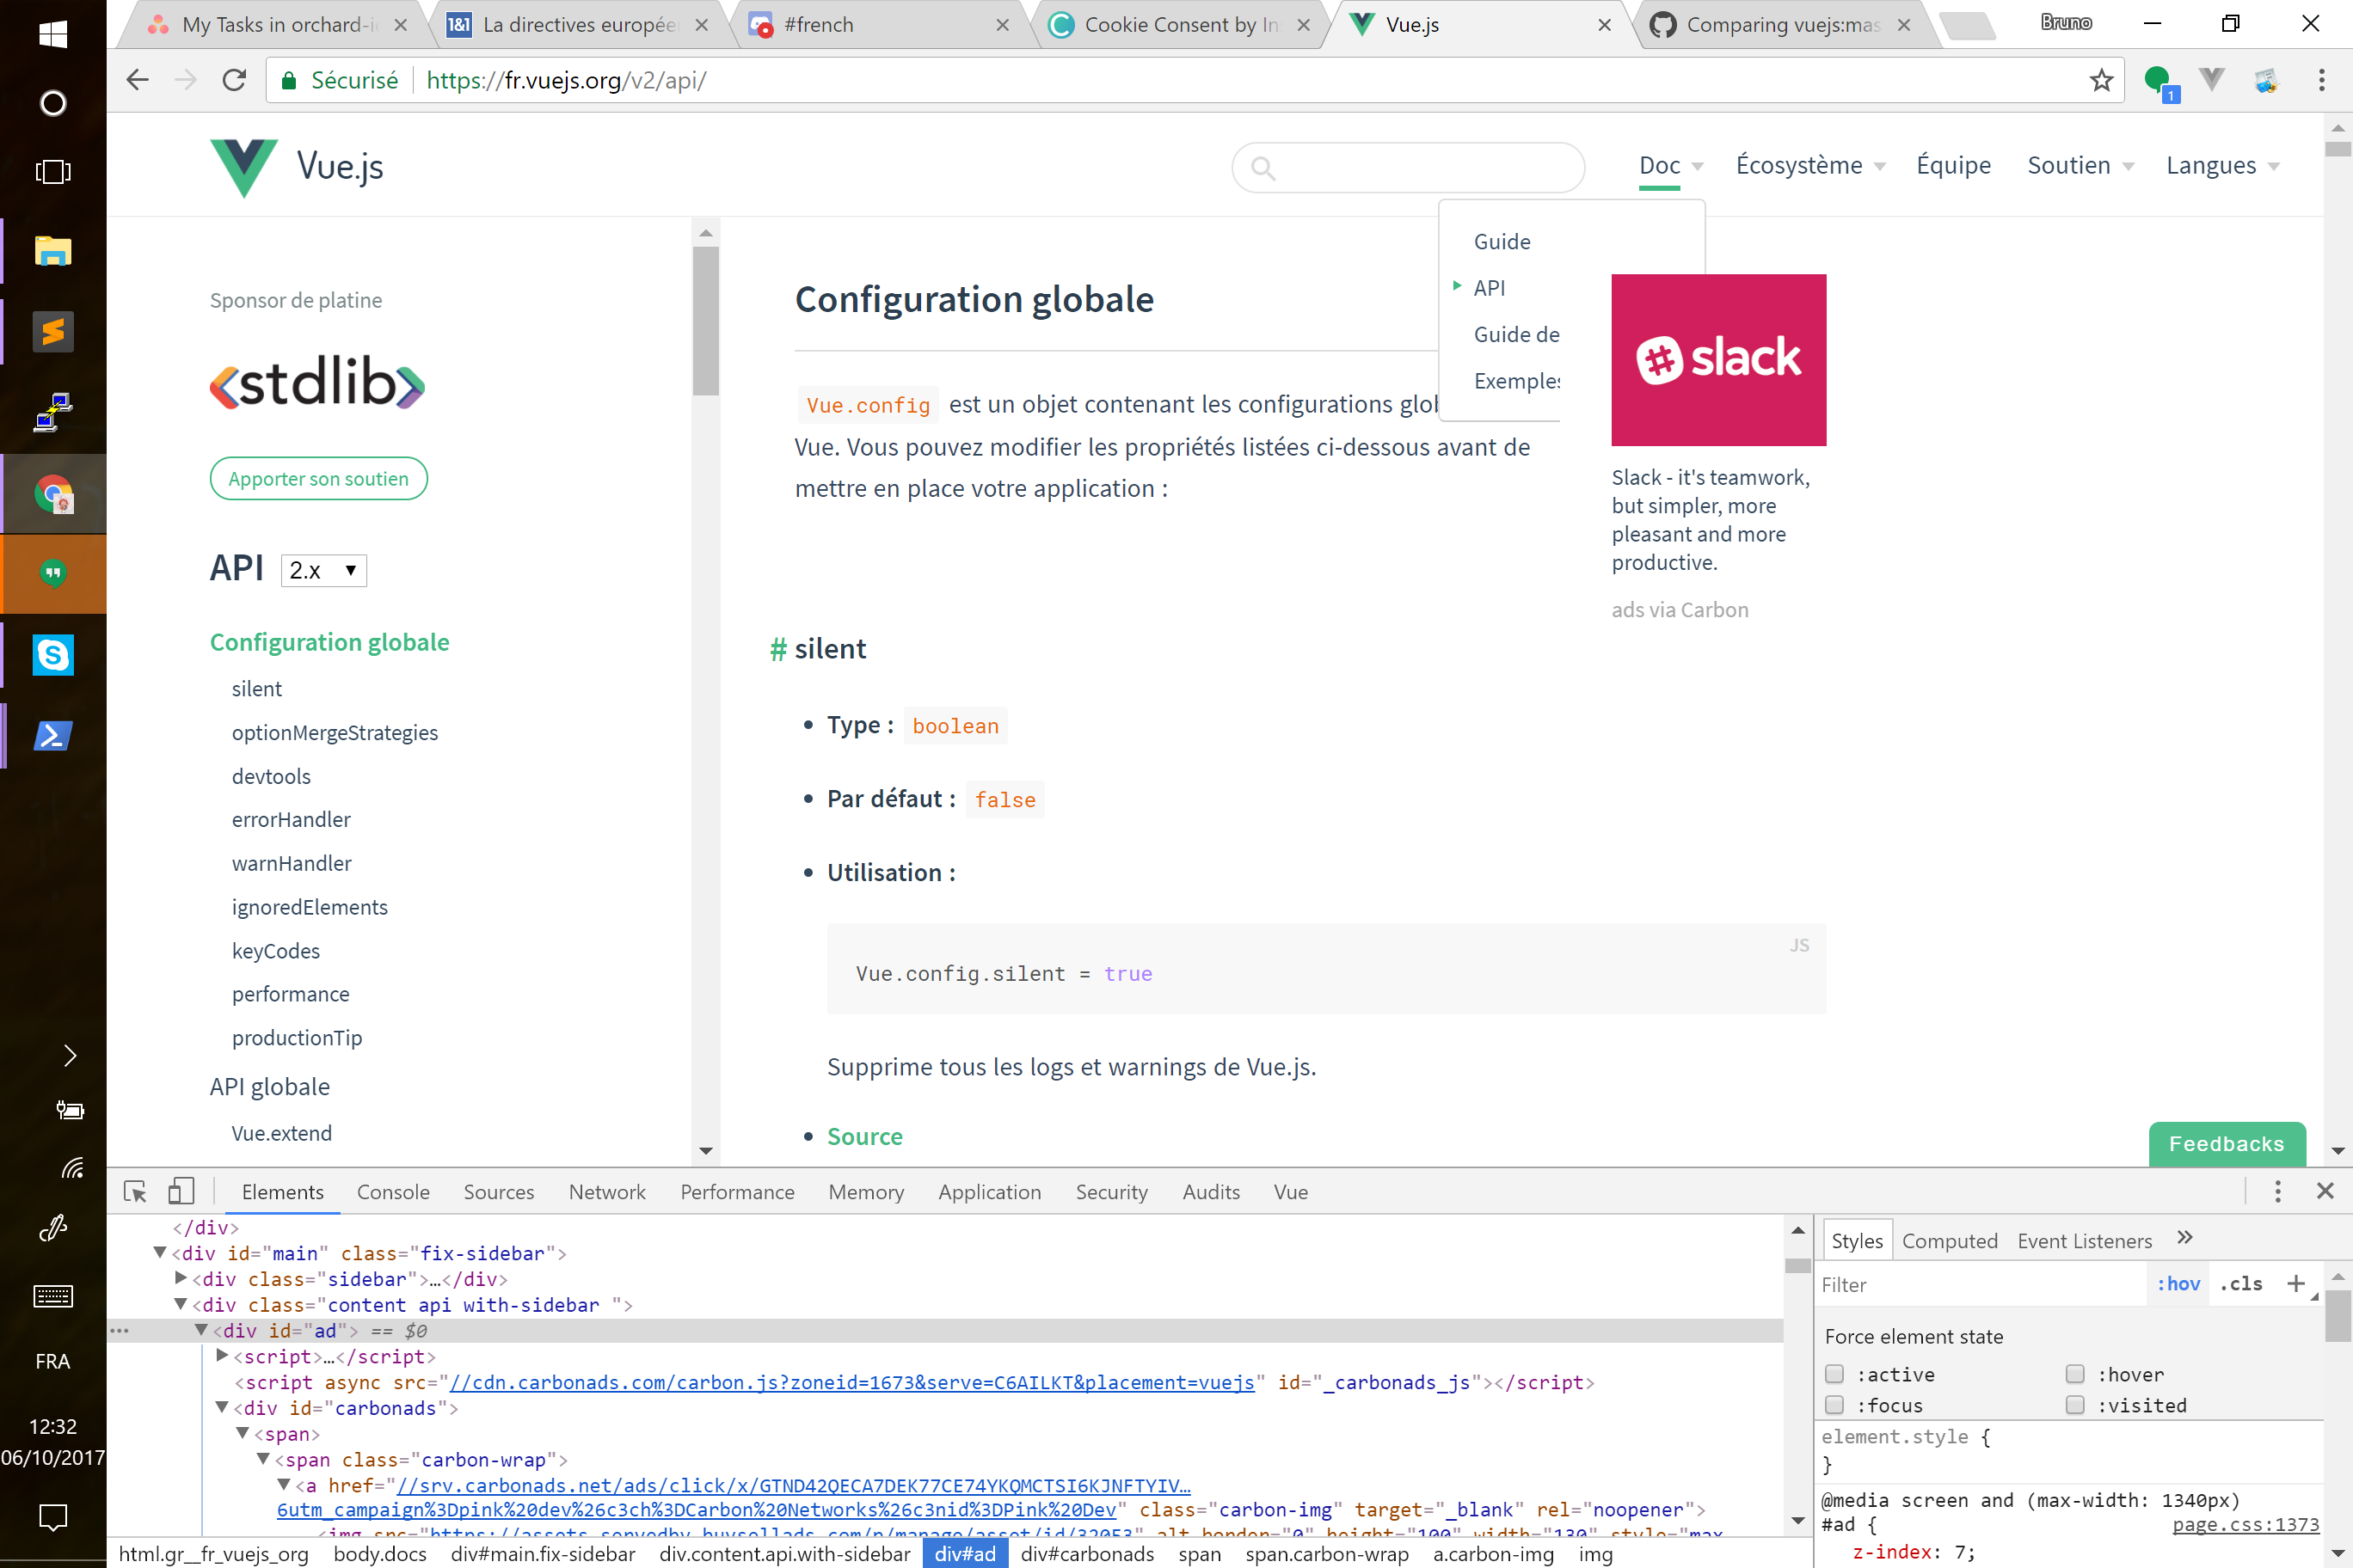Open DevTools three-dot customize menu
This screenshot has height=1568, width=2353.
point(2278,1191)
